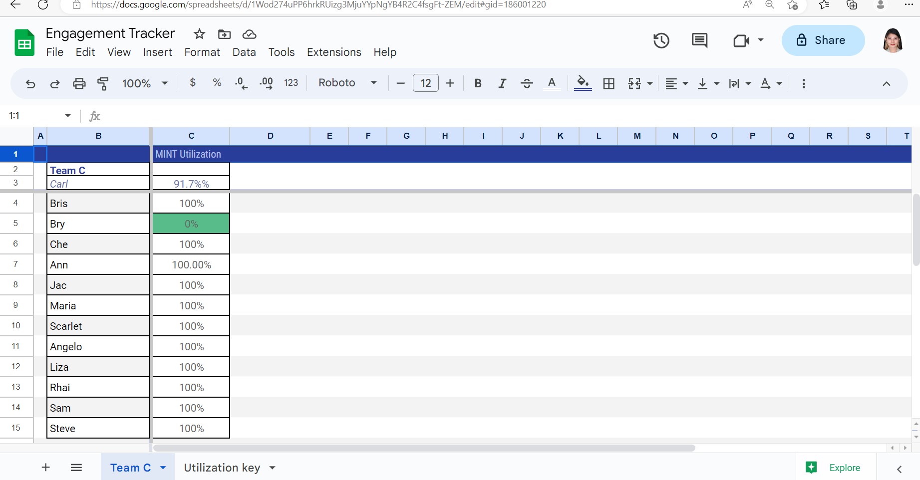Refresh the browser page

point(43,5)
